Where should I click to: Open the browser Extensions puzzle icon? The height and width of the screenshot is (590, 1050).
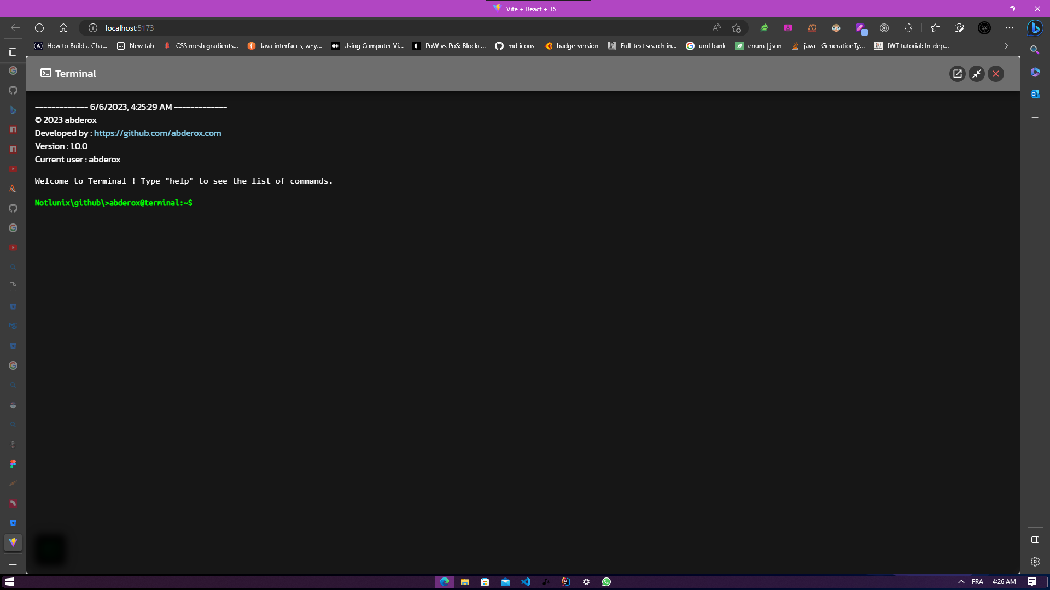[908, 28]
